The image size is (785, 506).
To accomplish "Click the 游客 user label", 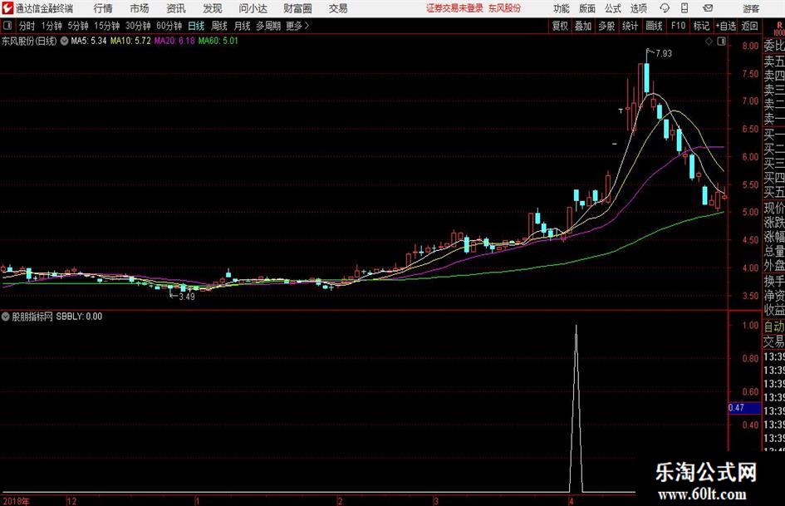I will click(x=751, y=8).
